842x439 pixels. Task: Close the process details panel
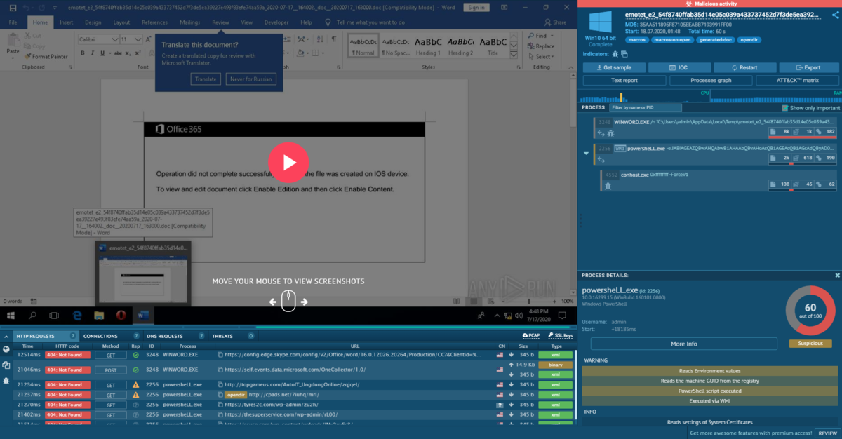837,275
